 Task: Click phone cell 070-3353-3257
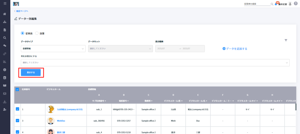pos(124,121)
